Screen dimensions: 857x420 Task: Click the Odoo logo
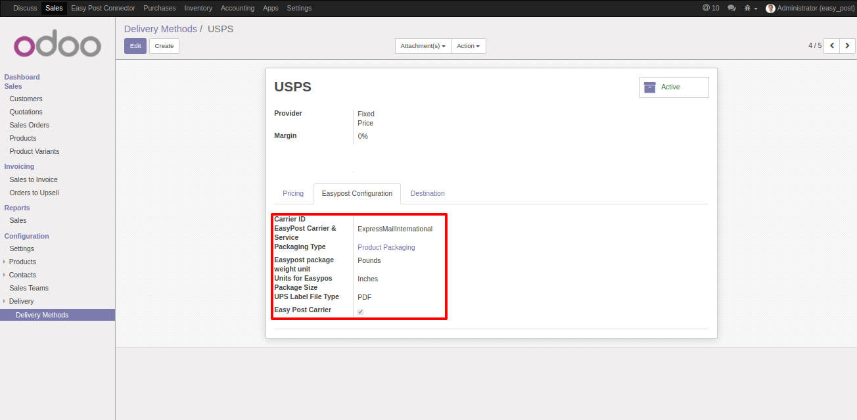pyautogui.click(x=57, y=45)
